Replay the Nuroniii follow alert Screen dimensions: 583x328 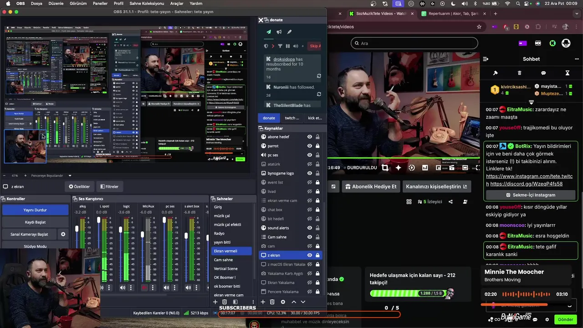point(319,95)
